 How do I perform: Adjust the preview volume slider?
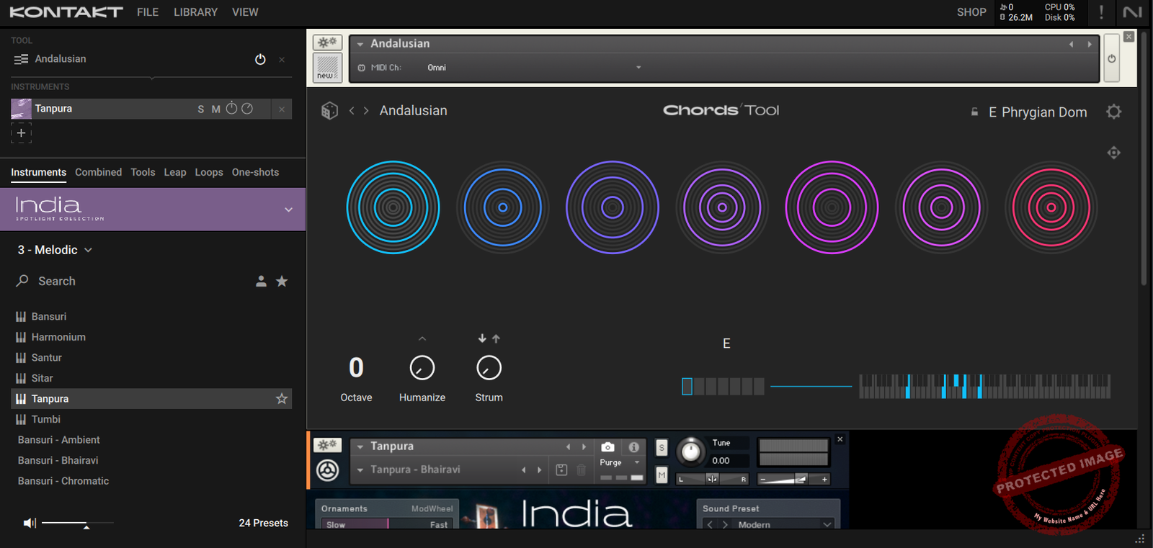pos(78,524)
